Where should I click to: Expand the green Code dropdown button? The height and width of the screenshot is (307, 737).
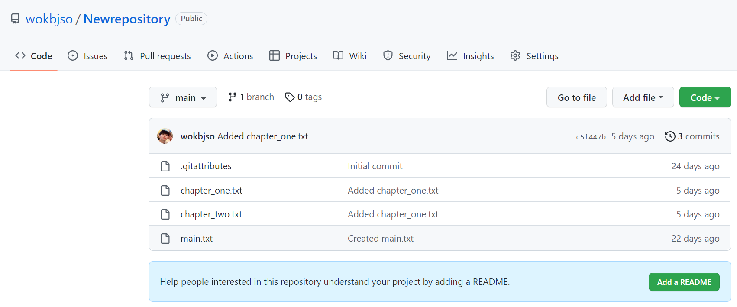[705, 97]
